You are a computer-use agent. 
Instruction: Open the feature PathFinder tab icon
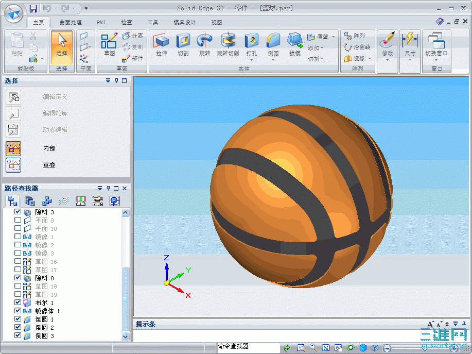pyautogui.click(x=13, y=201)
